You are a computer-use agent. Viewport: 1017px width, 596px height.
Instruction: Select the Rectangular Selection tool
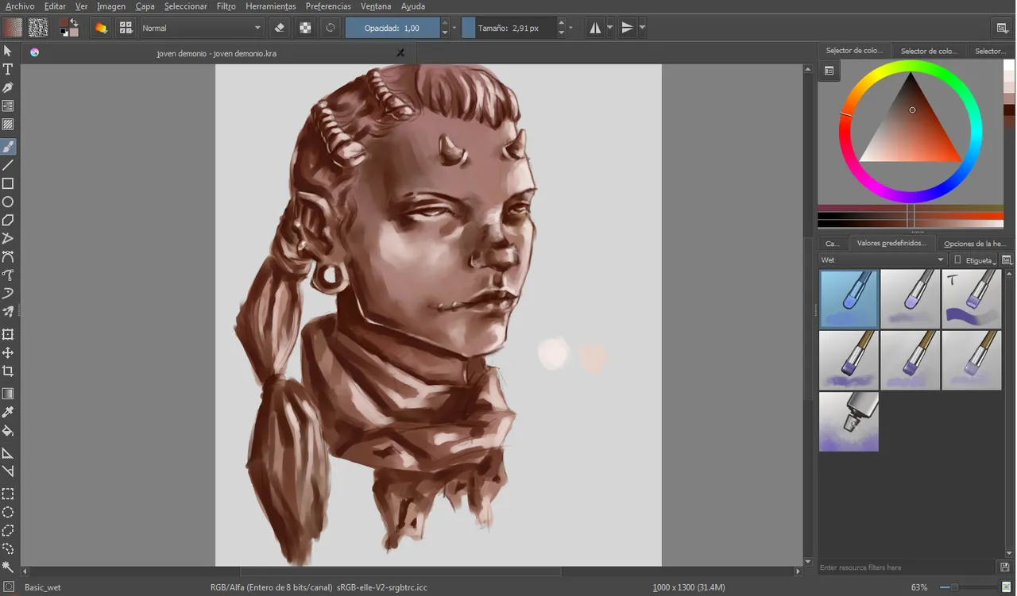[8, 494]
